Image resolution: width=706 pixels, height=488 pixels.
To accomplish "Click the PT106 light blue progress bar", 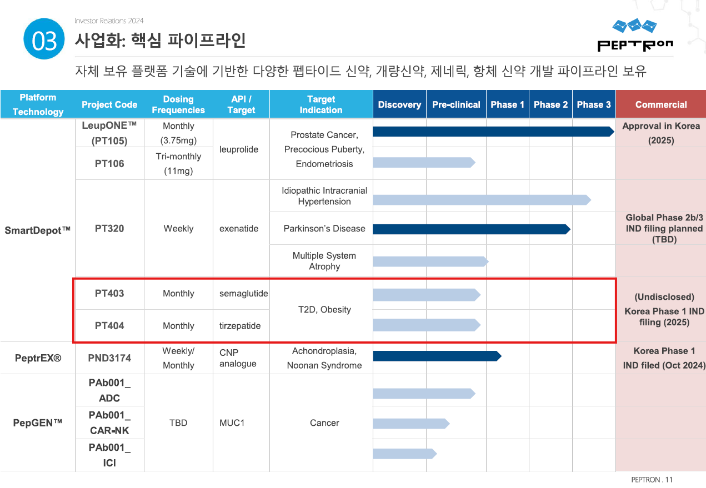I will [x=424, y=162].
